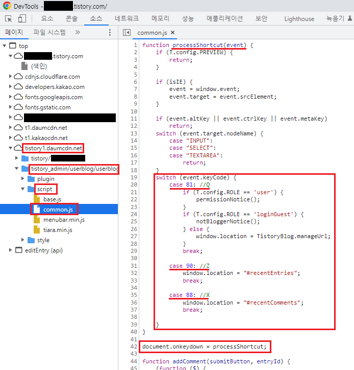The height and width of the screenshot is (370, 354).
Task: Select the cdnjs.cloudflare.com cloud icon
Action: coord(18,77)
